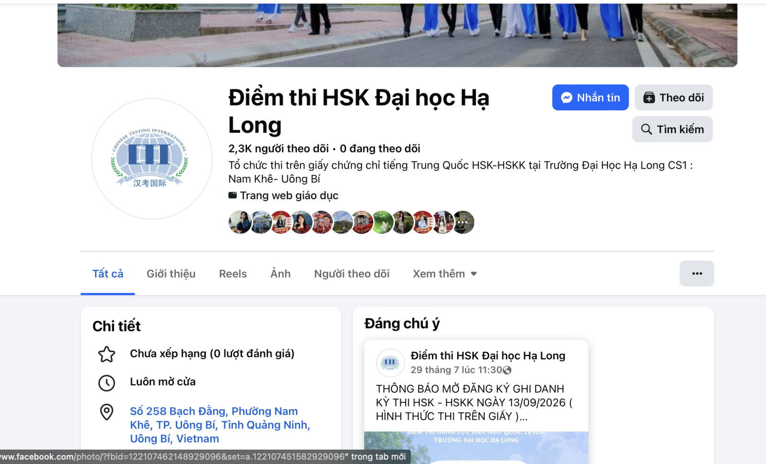Screen dimensions: 766x464
Task: Open the HSK logo profile picture
Action: pos(152,159)
